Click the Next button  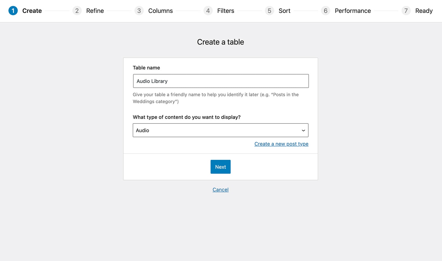[x=220, y=167]
